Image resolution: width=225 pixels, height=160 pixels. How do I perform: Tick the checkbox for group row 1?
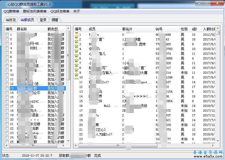7,35
